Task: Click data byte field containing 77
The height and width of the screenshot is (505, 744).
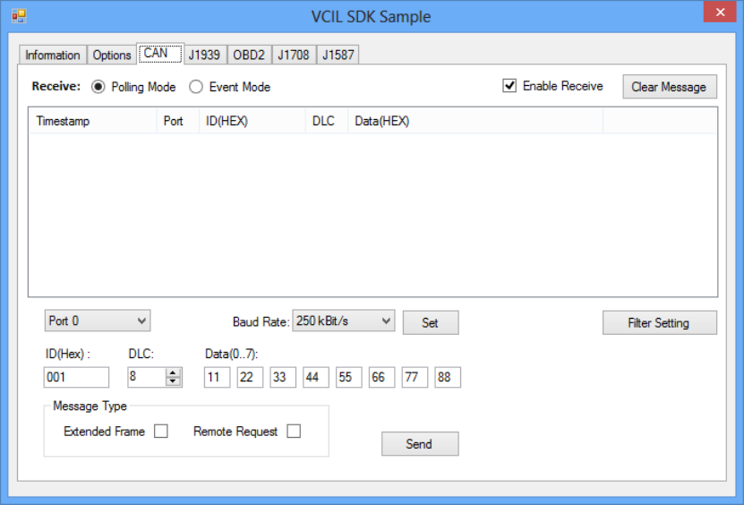Action: [x=415, y=377]
